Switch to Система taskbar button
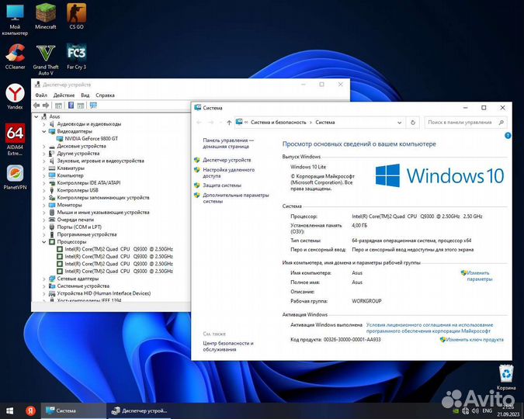This screenshot has height=419, width=524. [x=74, y=410]
